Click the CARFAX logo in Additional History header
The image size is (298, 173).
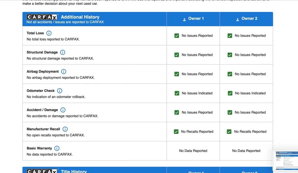click(42, 17)
